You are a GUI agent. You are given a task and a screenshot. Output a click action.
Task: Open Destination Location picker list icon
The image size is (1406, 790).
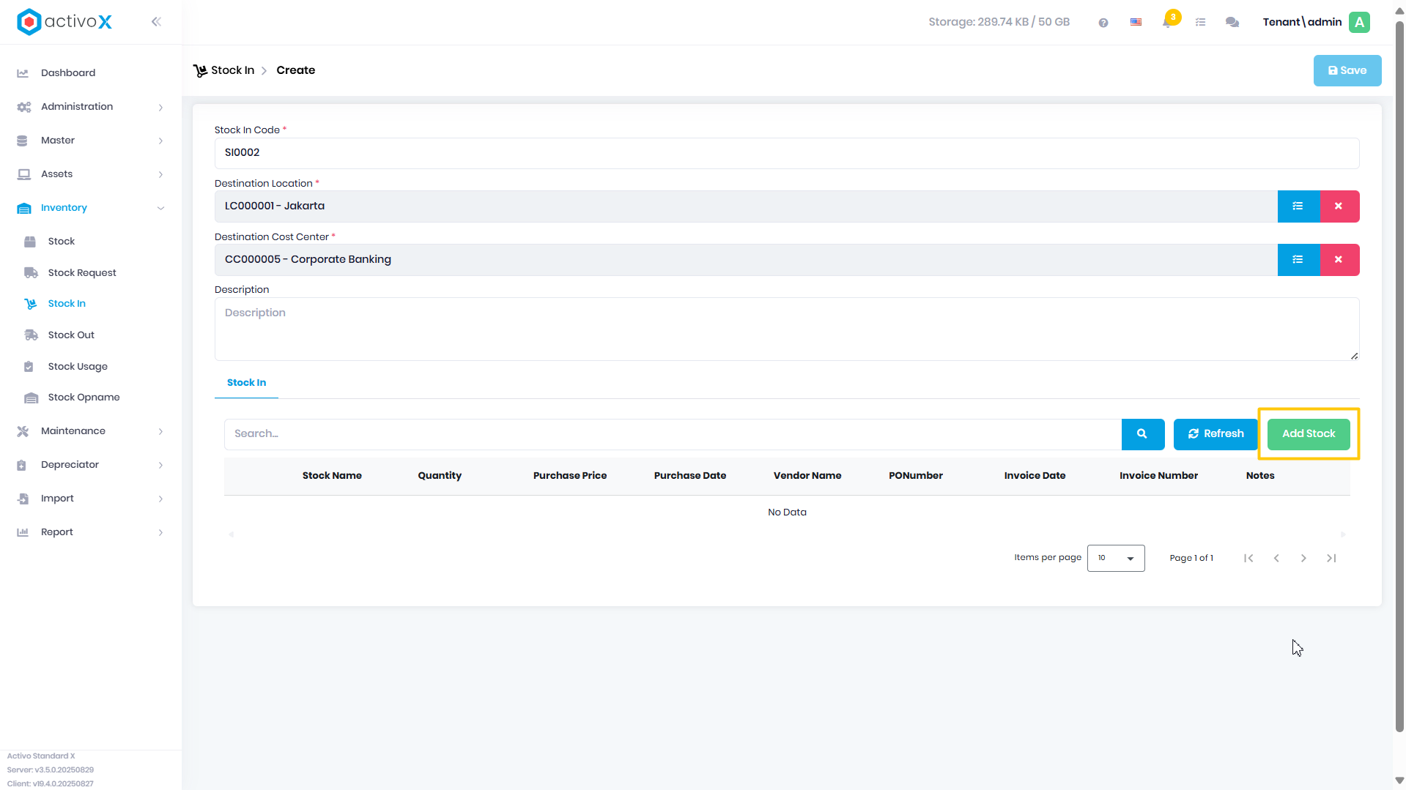click(x=1298, y=206)
